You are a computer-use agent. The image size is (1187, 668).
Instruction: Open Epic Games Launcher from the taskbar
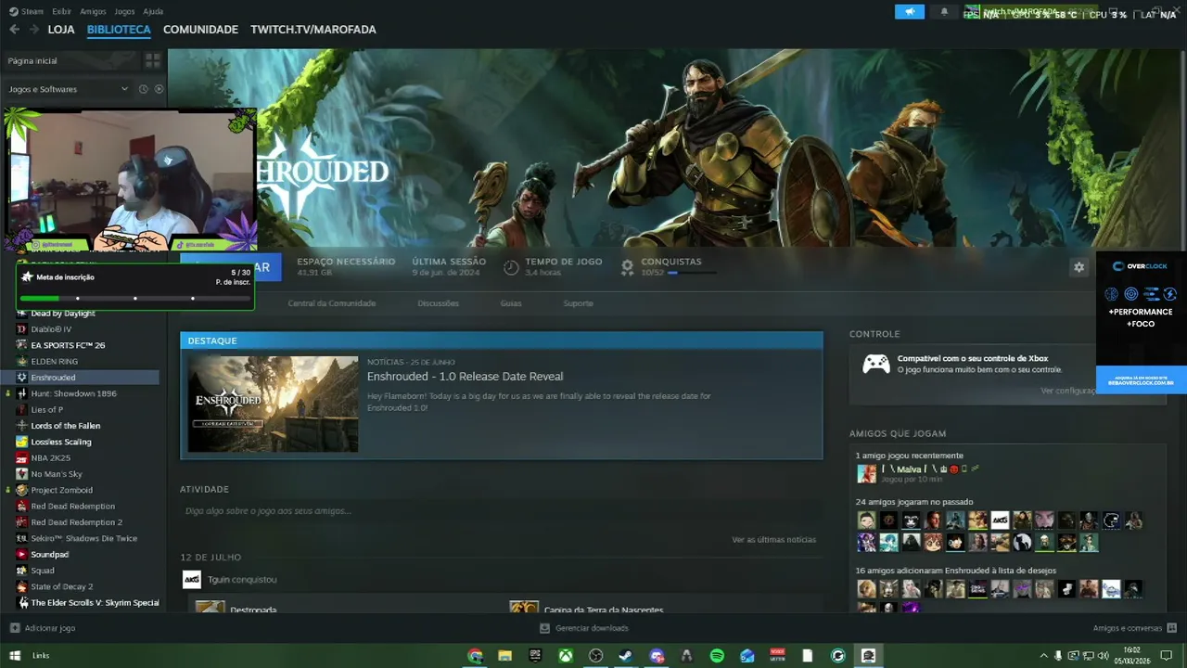click(x=535, y=655)
